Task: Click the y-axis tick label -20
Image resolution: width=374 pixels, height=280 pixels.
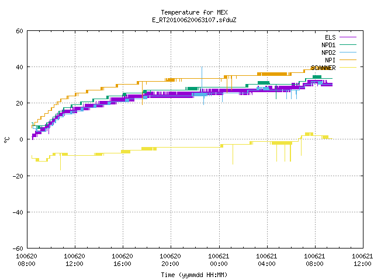Action: tap(18, 176)
